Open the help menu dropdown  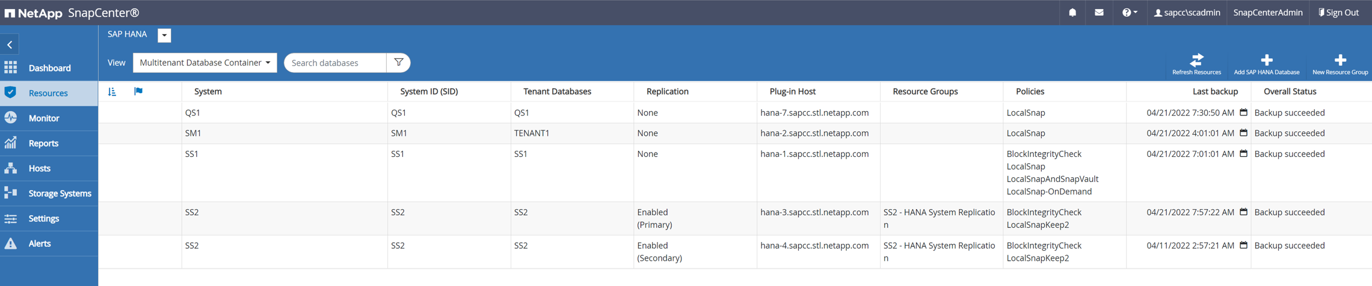(x=1129, y=13)
